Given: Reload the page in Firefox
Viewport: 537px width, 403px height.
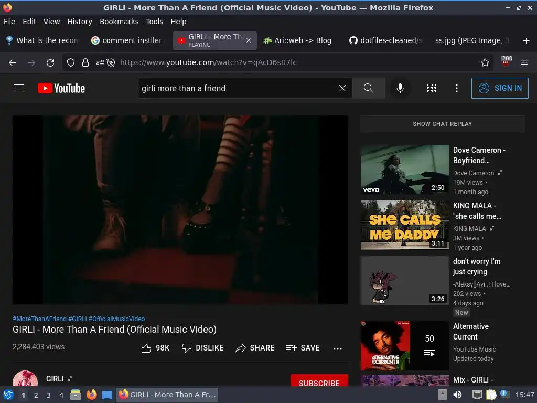Looking at the screenshot, I should pyautogui.click(x=50, y=62).
